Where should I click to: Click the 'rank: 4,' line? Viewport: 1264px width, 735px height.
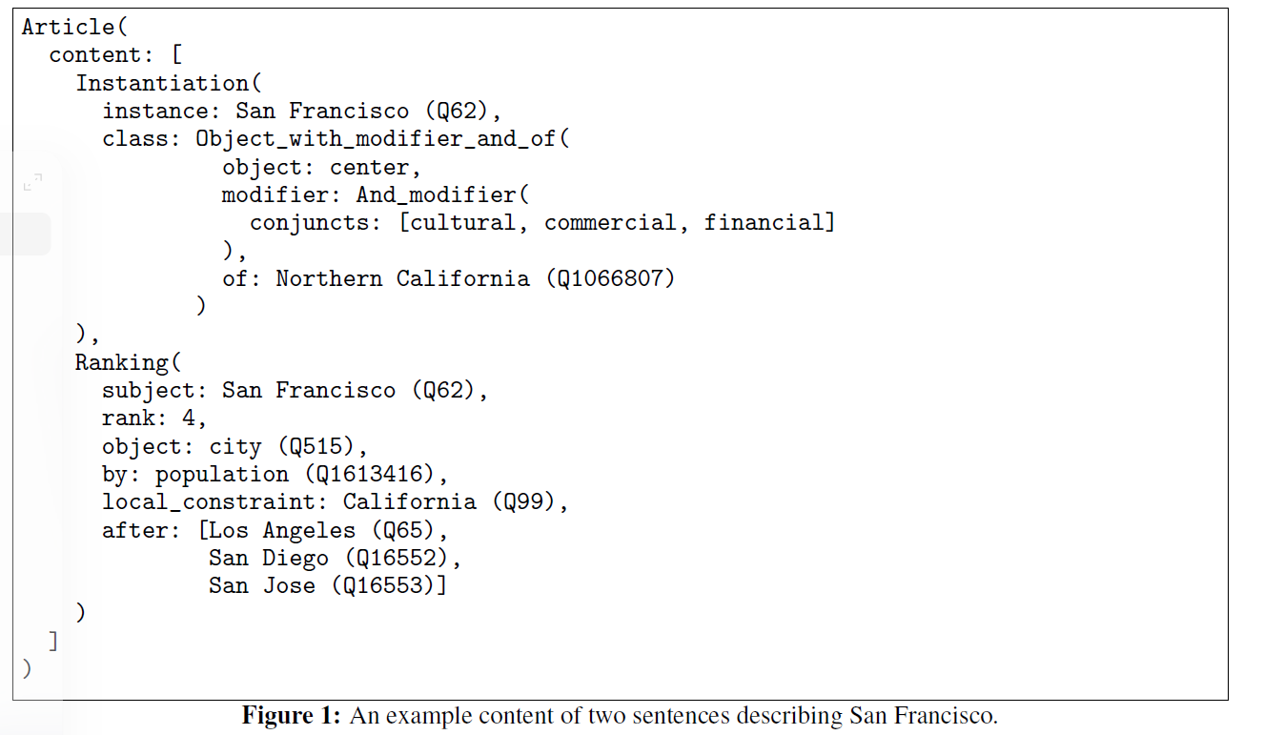point(154,418)
